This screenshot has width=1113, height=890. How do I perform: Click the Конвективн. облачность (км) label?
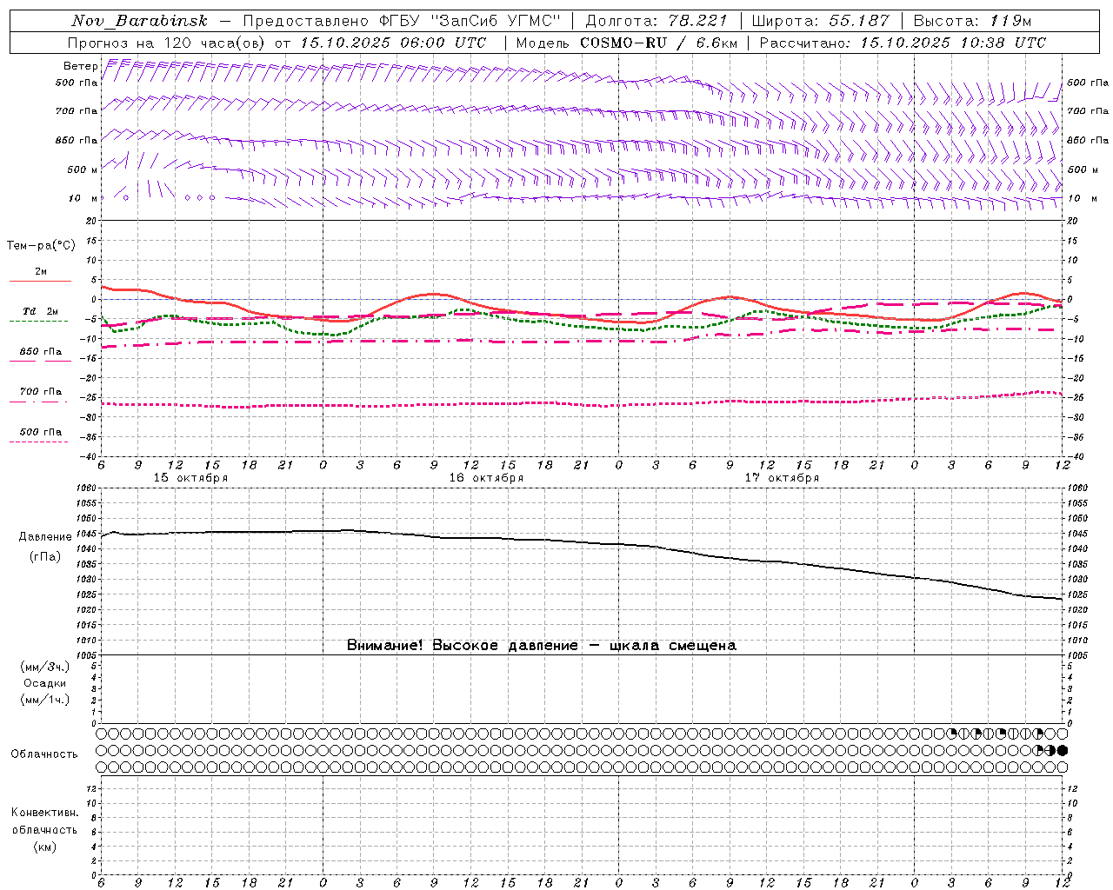[44, 829]
